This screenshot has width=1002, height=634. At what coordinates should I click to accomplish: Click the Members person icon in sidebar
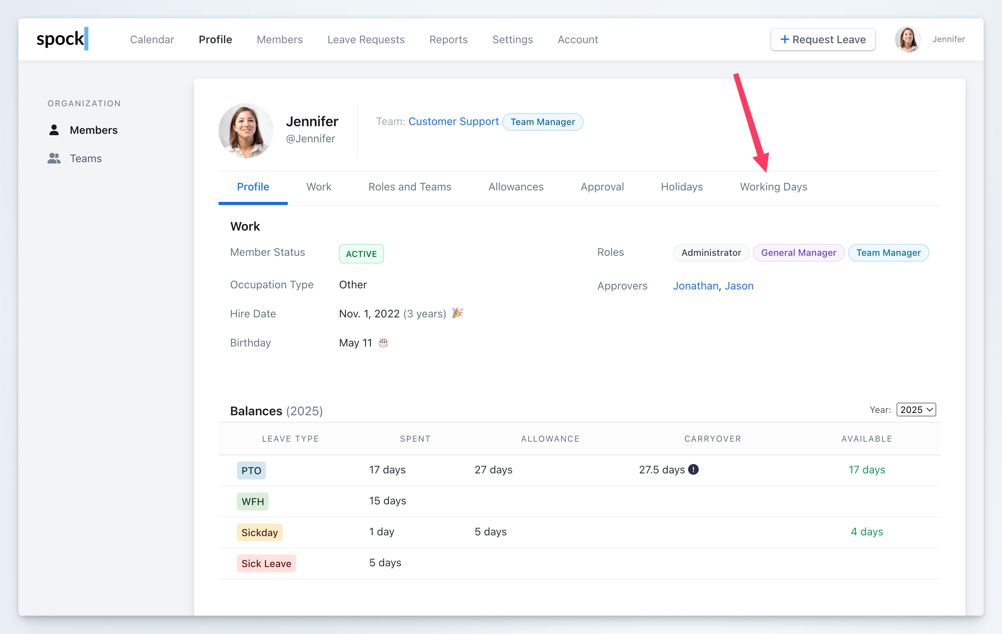coord(54,130)
